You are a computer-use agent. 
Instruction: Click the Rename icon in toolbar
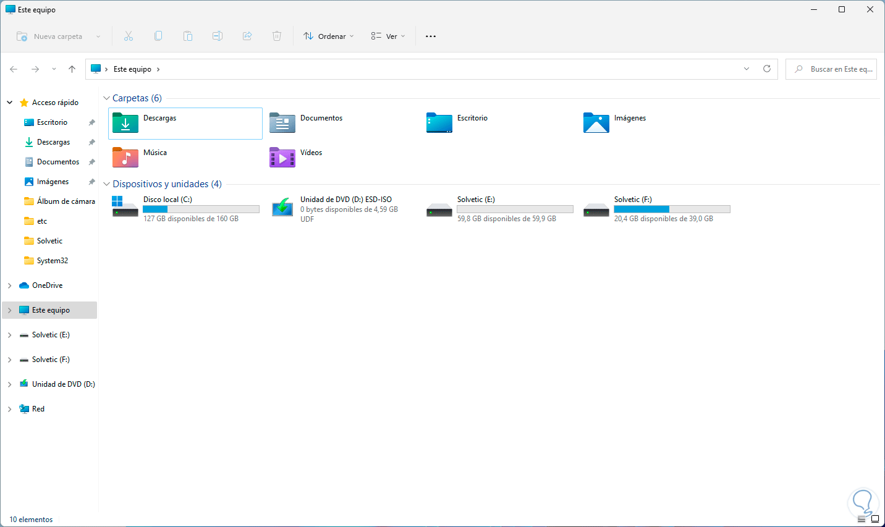pyautogui.click(x=218, y=36)
